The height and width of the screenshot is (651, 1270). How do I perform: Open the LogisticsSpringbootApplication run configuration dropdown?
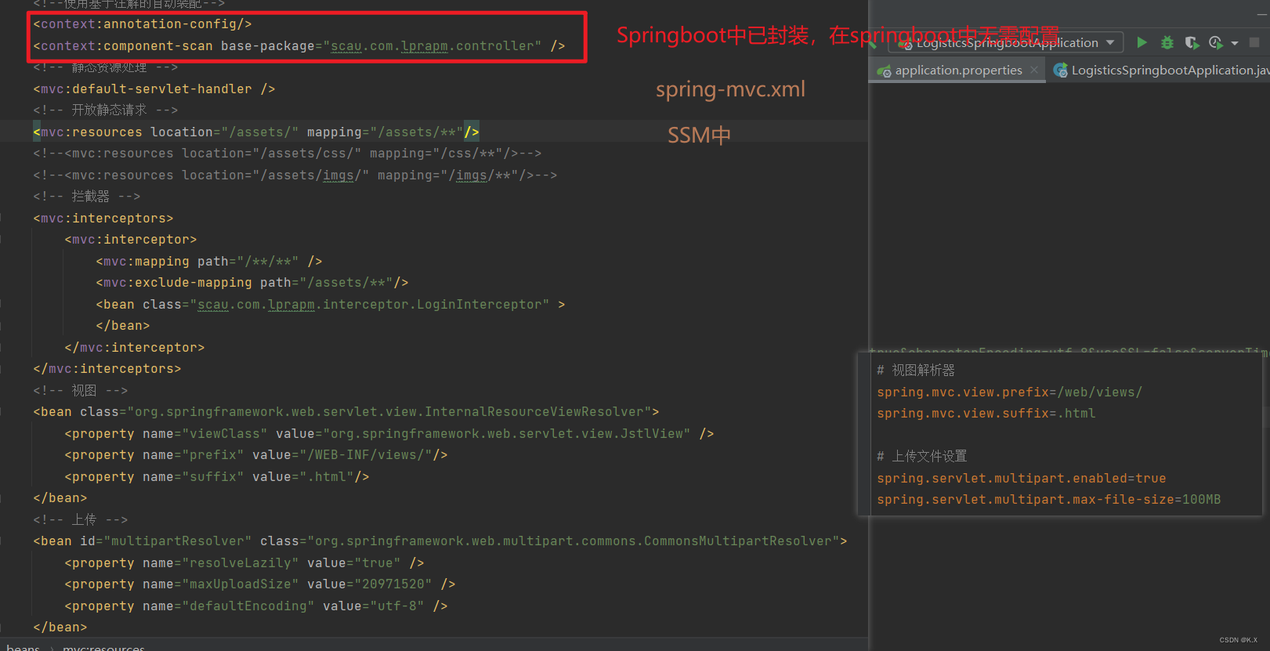click(x=1006, y=42)
